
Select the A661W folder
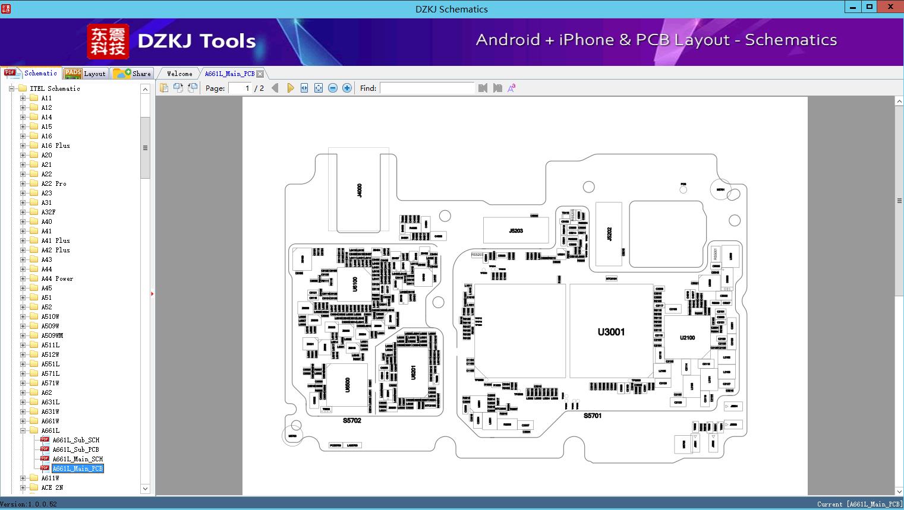(51, 421)
